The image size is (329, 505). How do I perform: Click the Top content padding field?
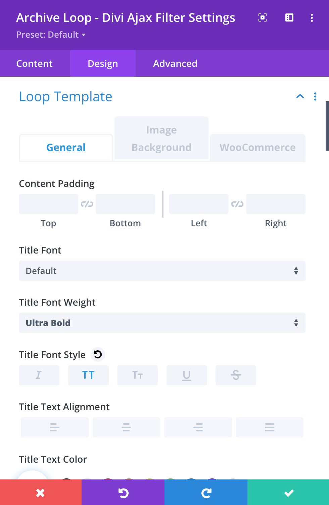(48, 204)
